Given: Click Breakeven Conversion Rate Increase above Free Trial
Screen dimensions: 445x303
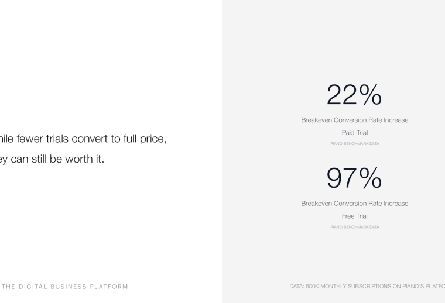Looking at the screenshot, I should (354, 204).
